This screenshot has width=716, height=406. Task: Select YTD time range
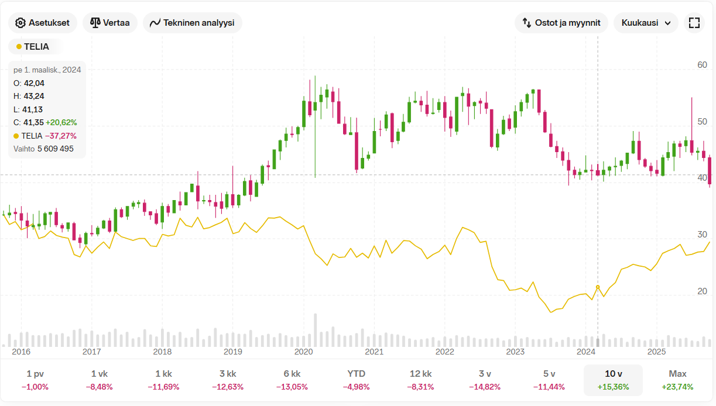click(x=356, y=380)
